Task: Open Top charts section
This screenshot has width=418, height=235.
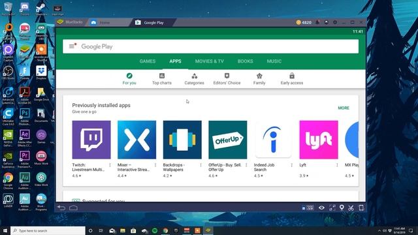Action: point(162,79)
